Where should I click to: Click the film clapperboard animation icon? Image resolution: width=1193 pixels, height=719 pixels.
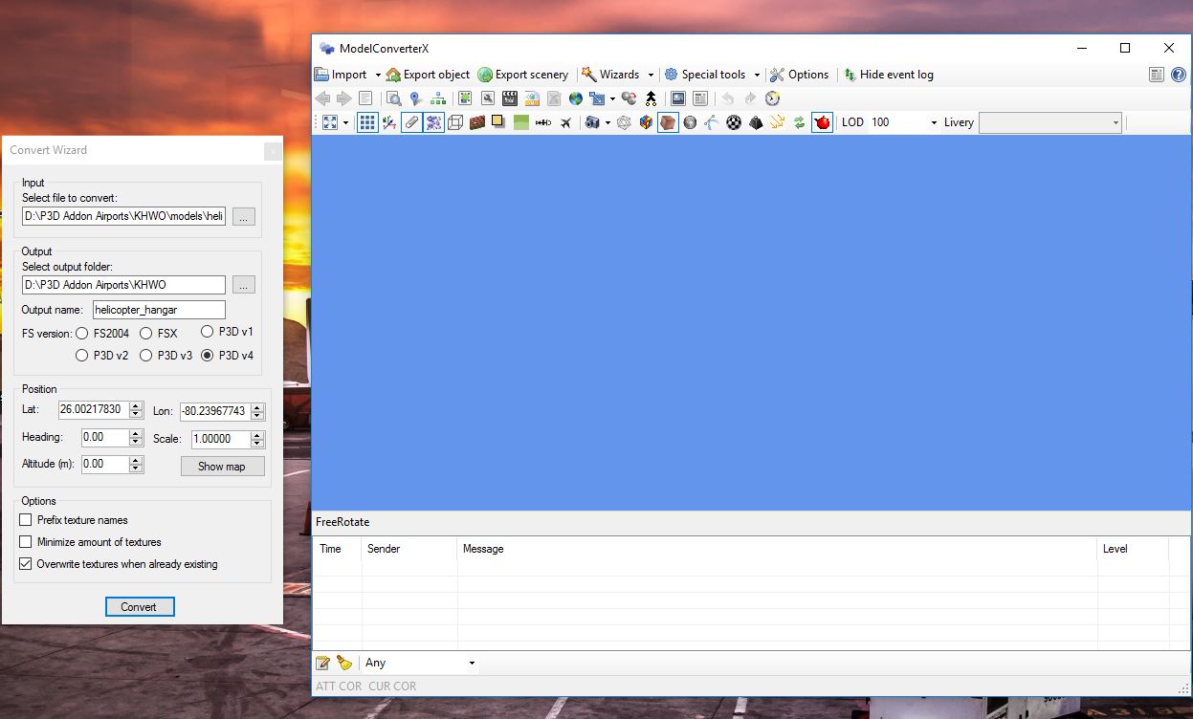(x=509, y=98)
